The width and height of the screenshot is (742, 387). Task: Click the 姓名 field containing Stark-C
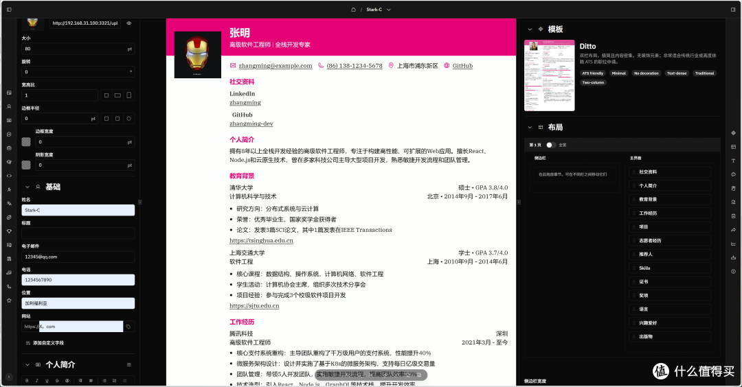(x=78, y=210)
